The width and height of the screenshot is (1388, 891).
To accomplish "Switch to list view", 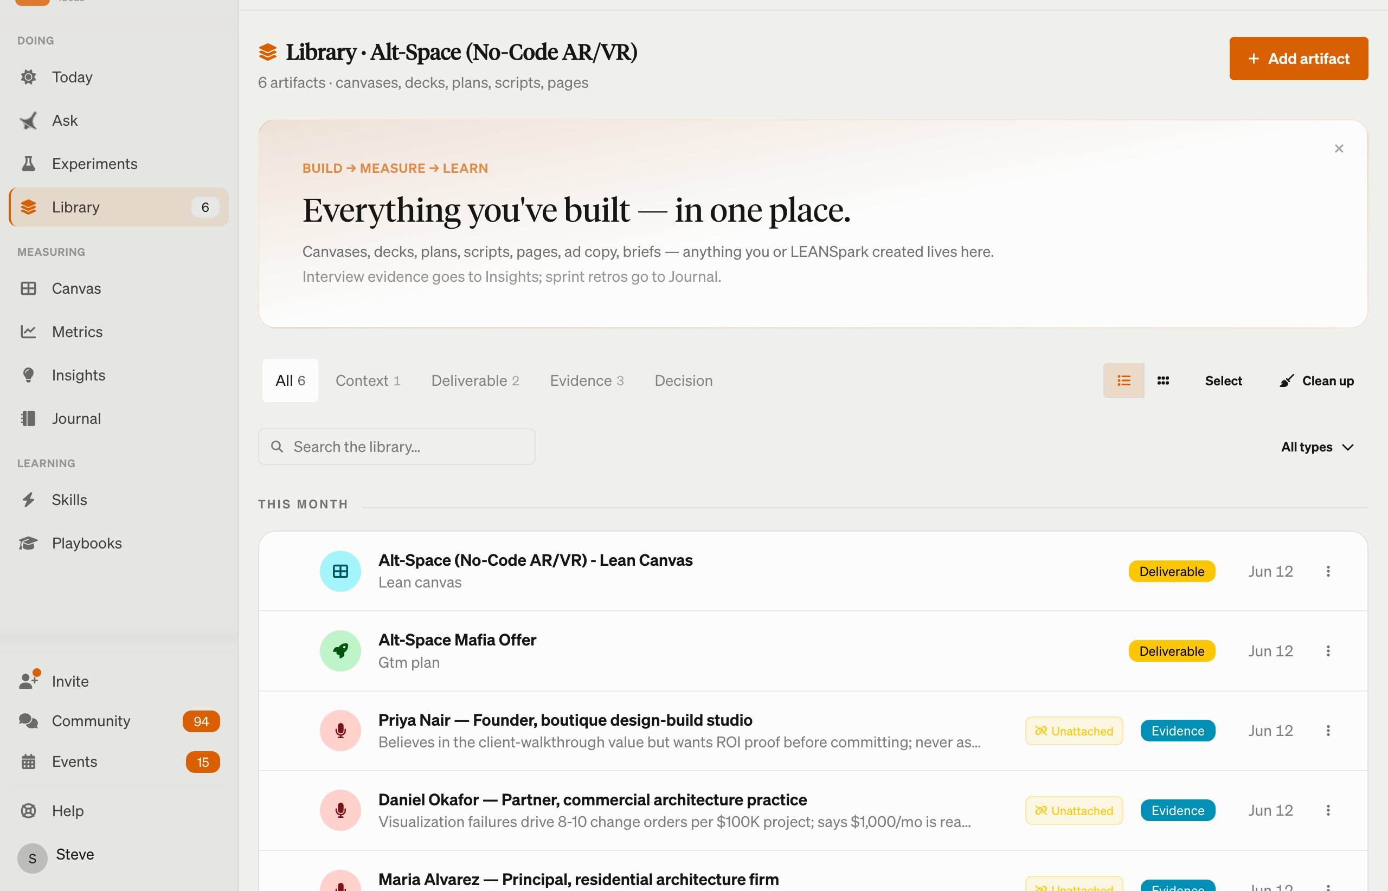I will [x=1123, y=380].
